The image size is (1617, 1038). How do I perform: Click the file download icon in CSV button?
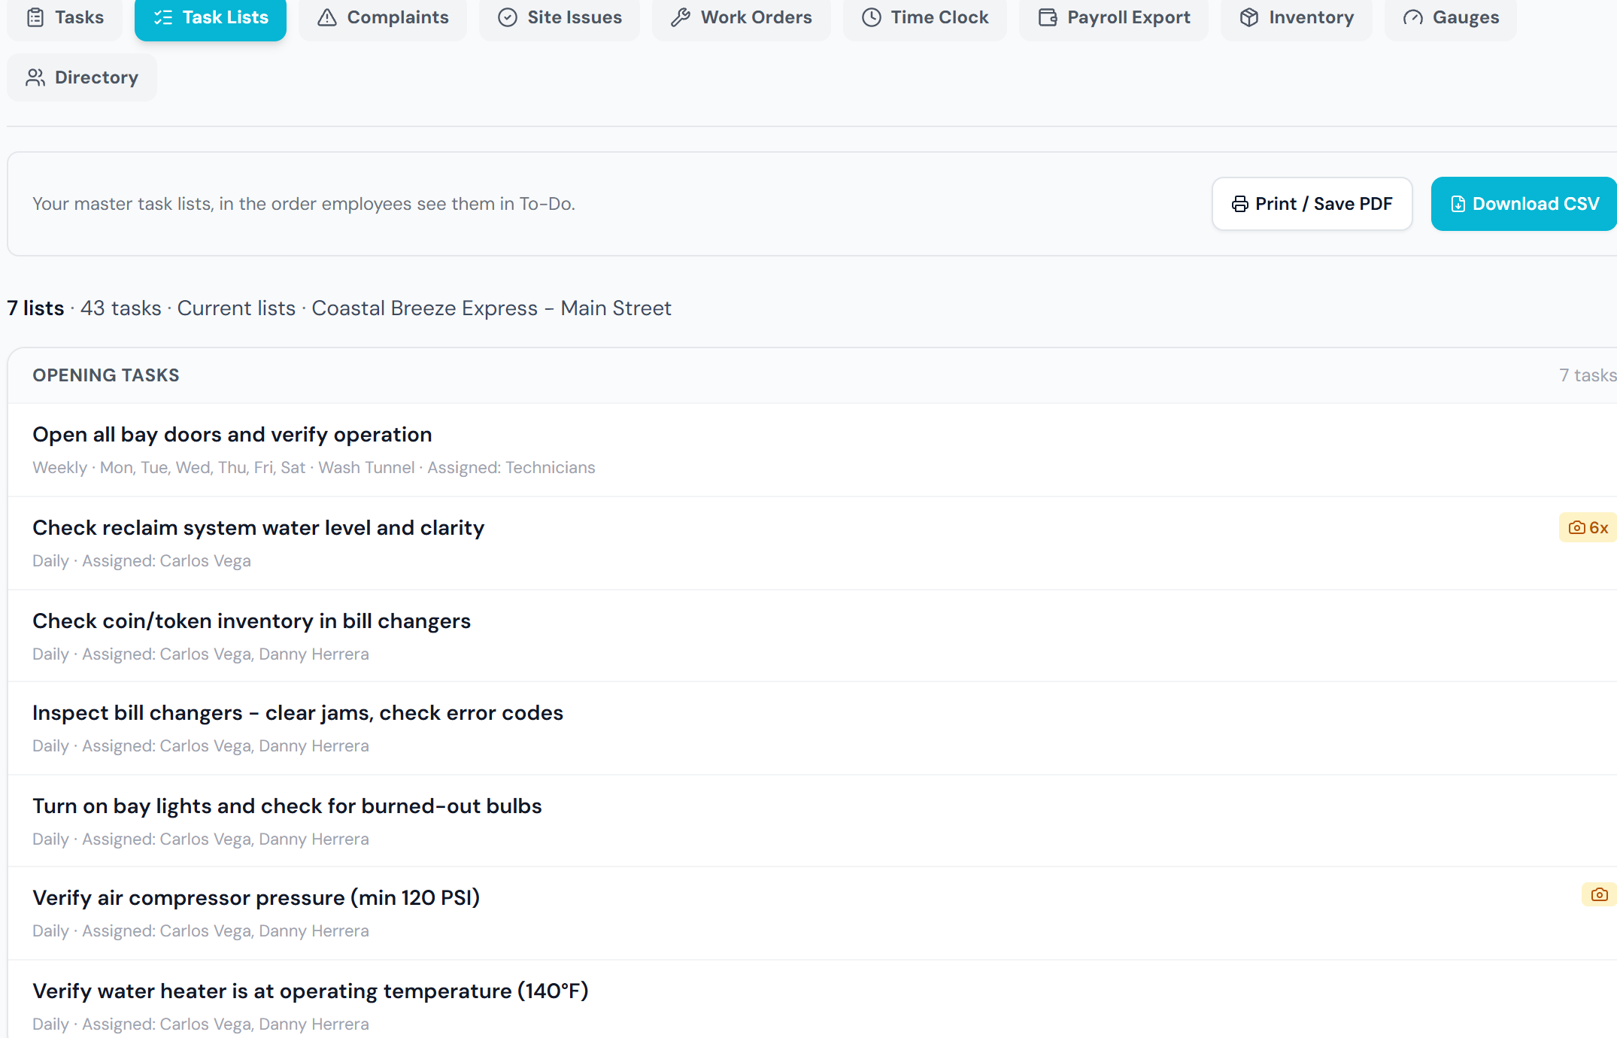click(1458, 204)
